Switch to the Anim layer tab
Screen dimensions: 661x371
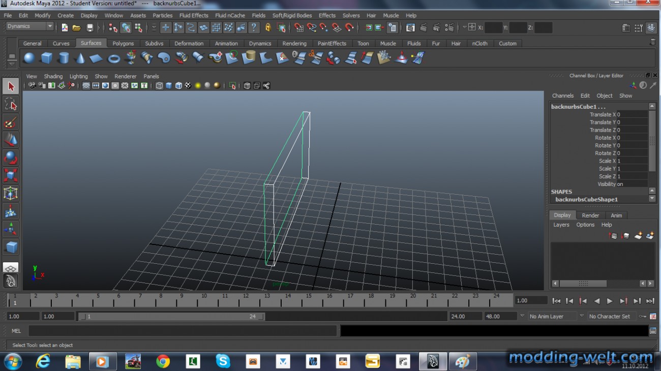[616, 215]
